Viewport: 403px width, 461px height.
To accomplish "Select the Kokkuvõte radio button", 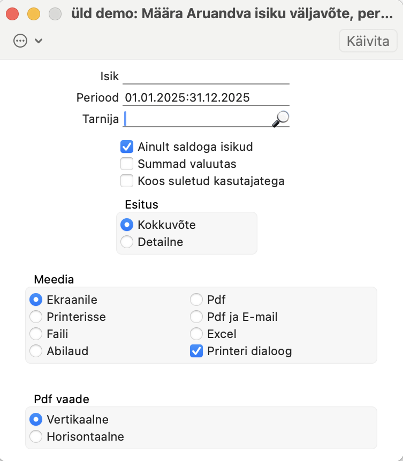I will tap(127, 225).
